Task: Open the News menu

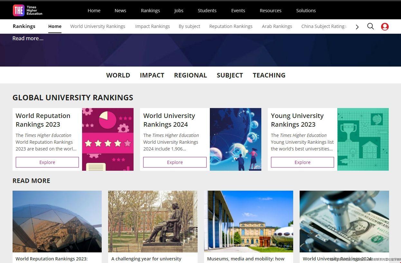Action: click(120, 11)
